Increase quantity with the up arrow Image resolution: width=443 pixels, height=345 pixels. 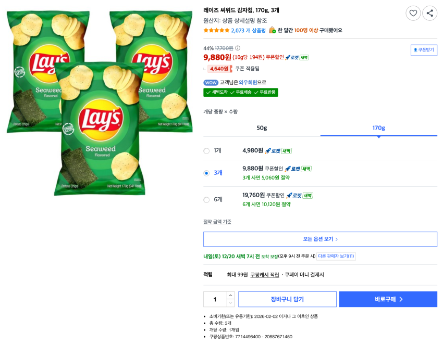tap(230, 296)
